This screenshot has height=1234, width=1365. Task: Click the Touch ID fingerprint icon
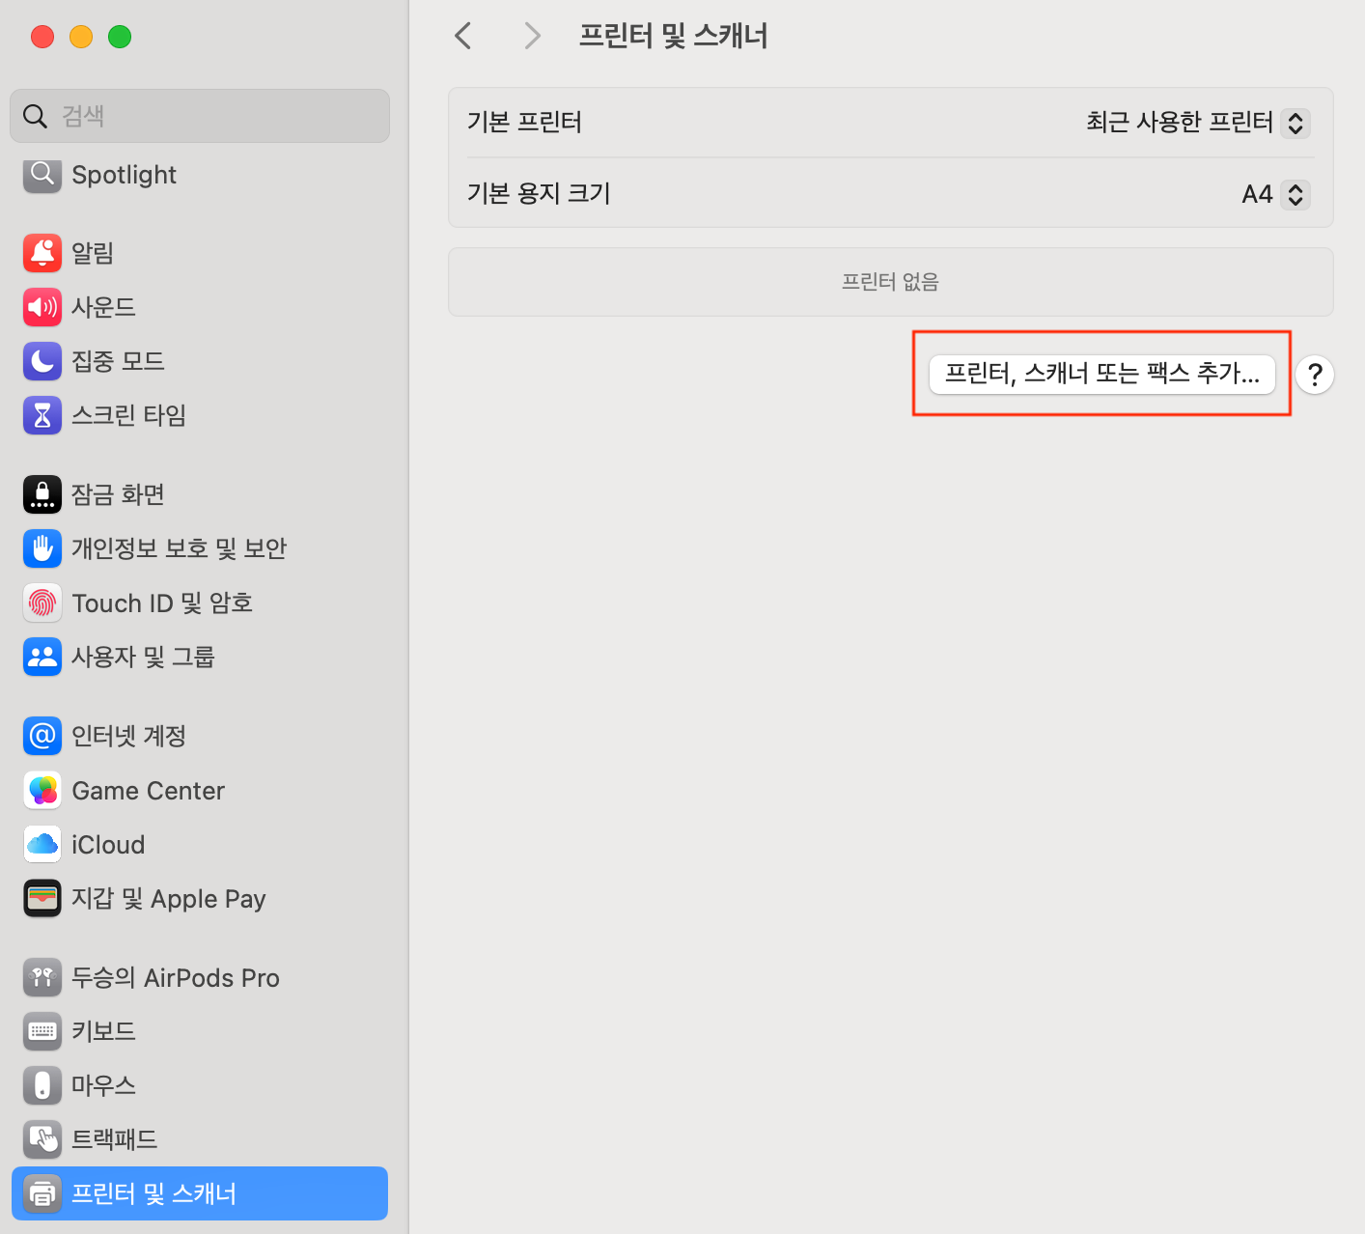click(42, 603)
